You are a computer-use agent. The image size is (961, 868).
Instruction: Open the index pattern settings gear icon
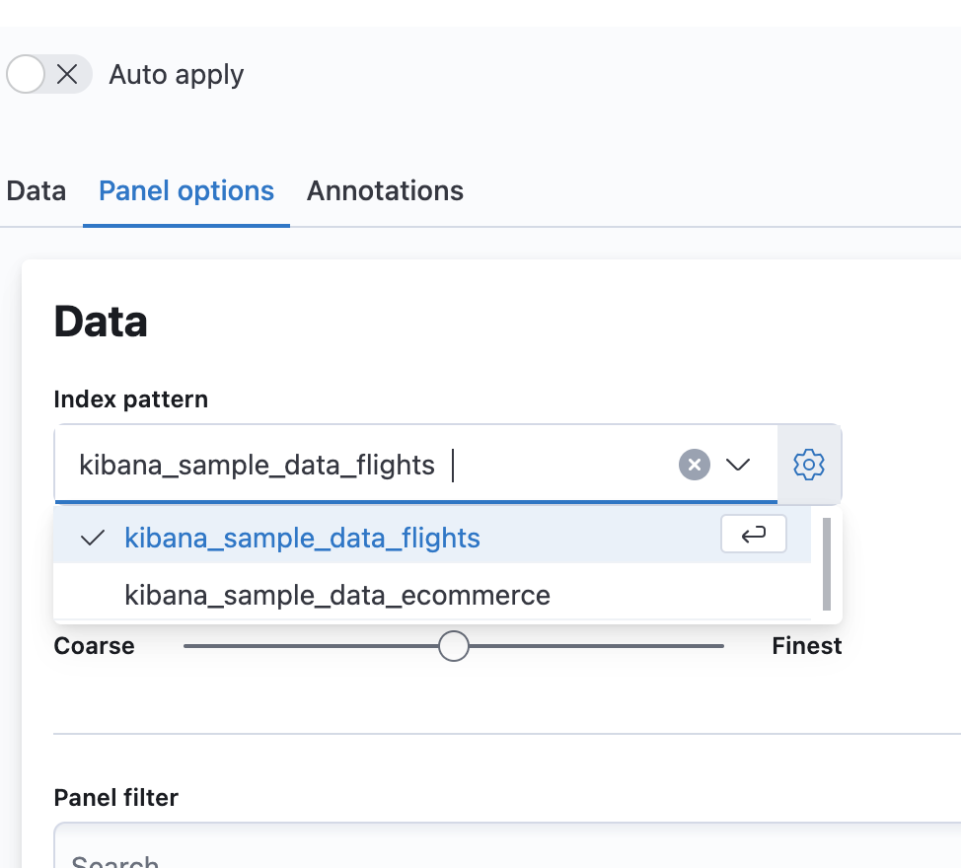(808, 465)
